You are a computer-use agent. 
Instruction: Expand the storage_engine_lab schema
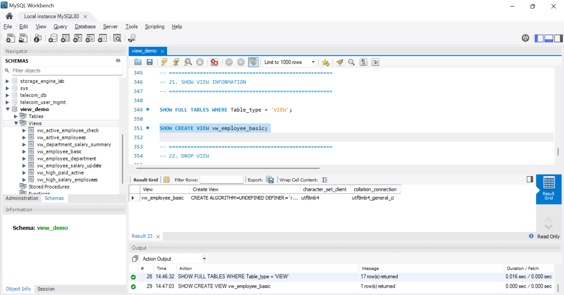7,81
